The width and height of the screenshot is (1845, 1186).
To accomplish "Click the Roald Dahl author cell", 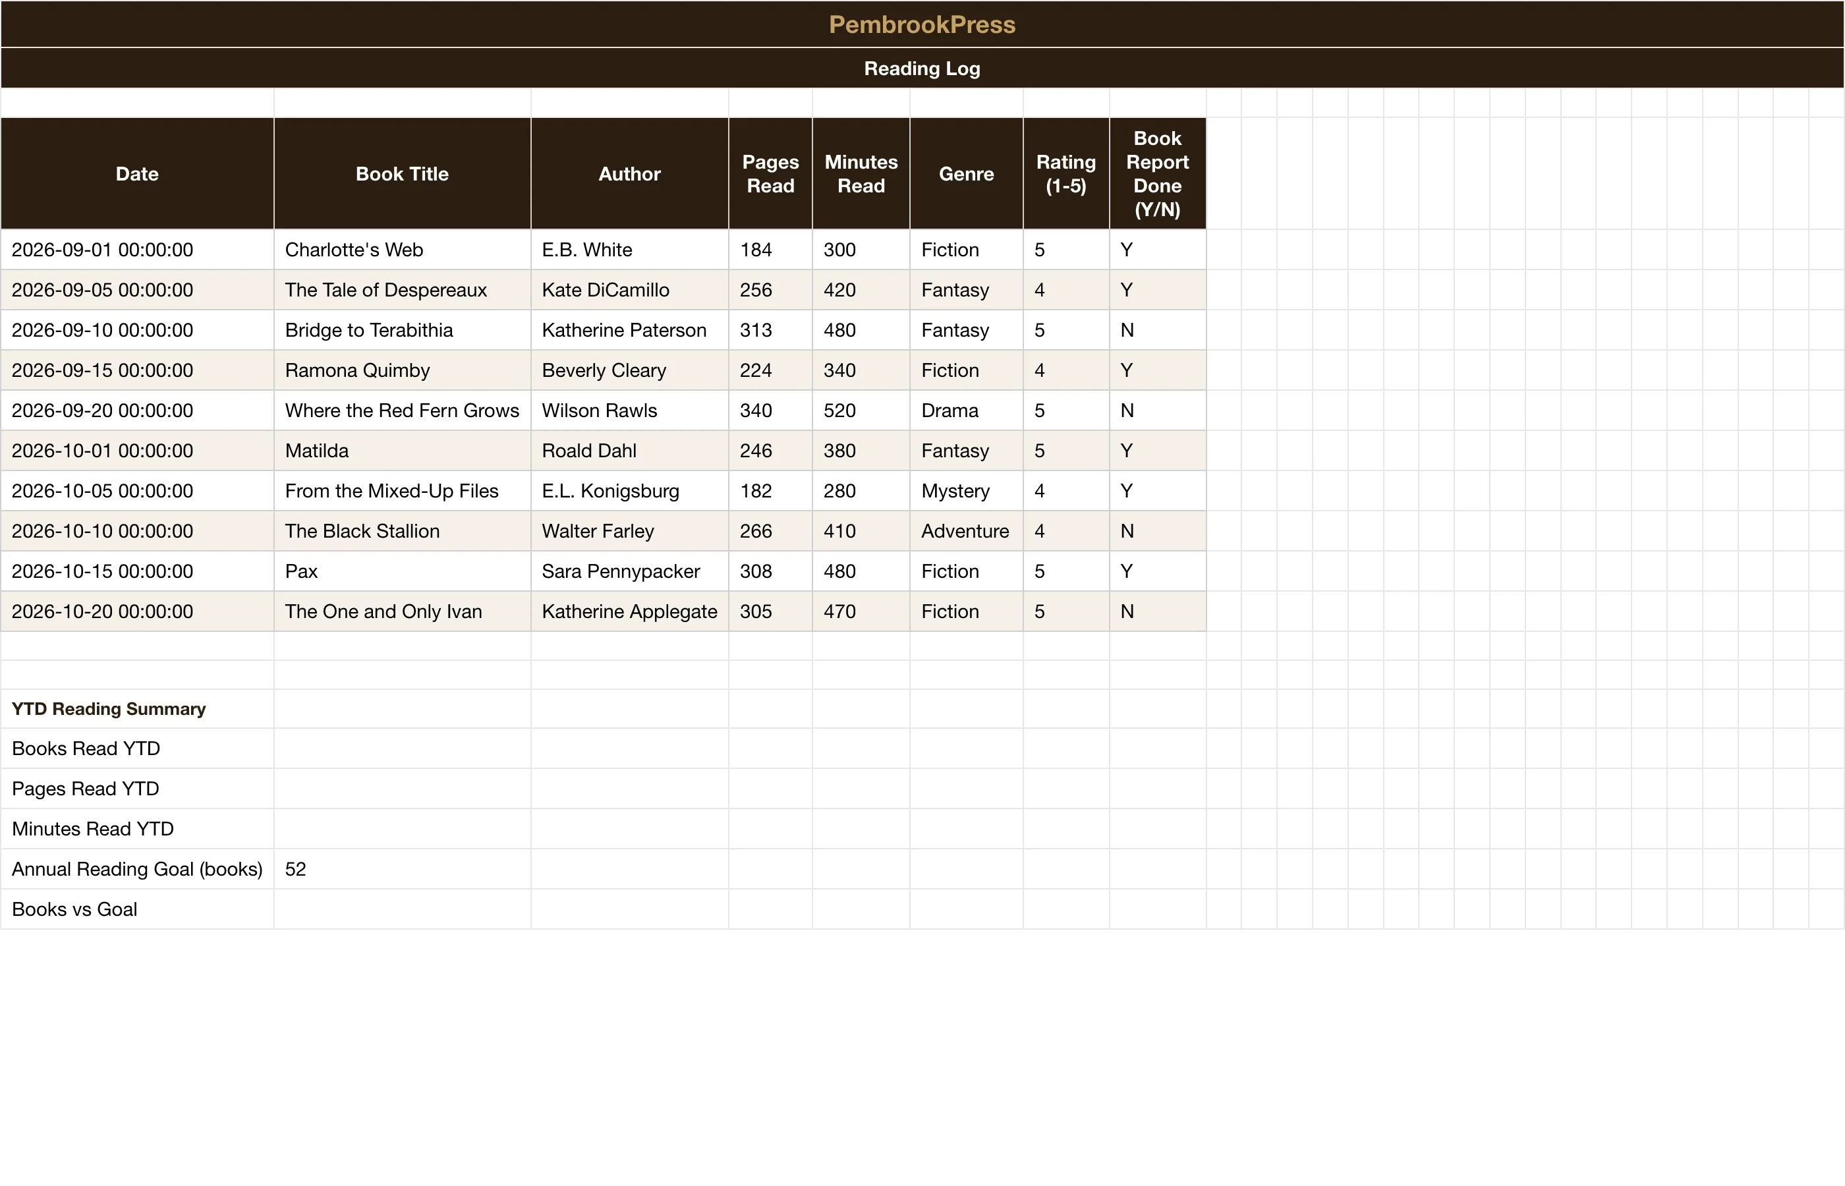I will [x=630, y=451].
